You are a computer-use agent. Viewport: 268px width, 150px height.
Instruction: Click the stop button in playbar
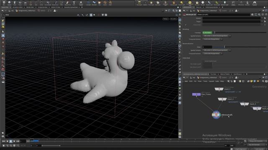11,141
